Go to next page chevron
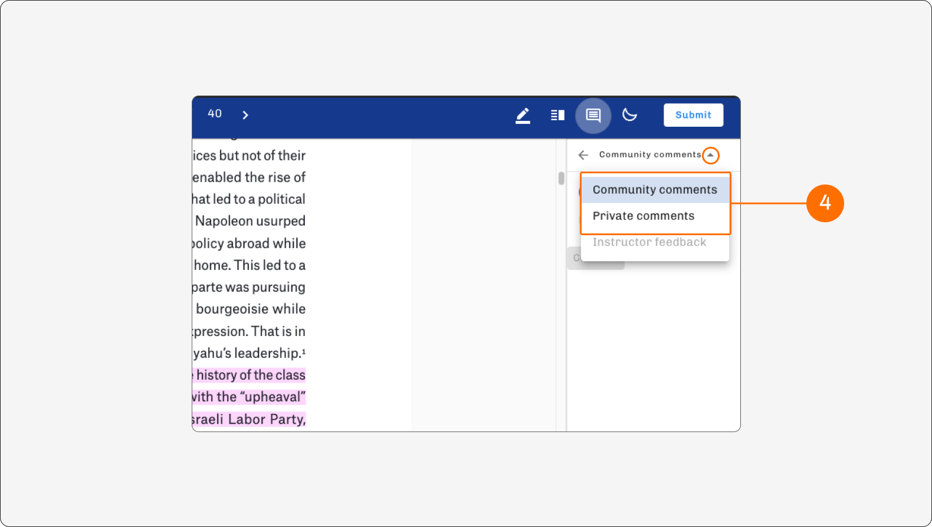This screenshot has width=932, height=527. (245, 115)
